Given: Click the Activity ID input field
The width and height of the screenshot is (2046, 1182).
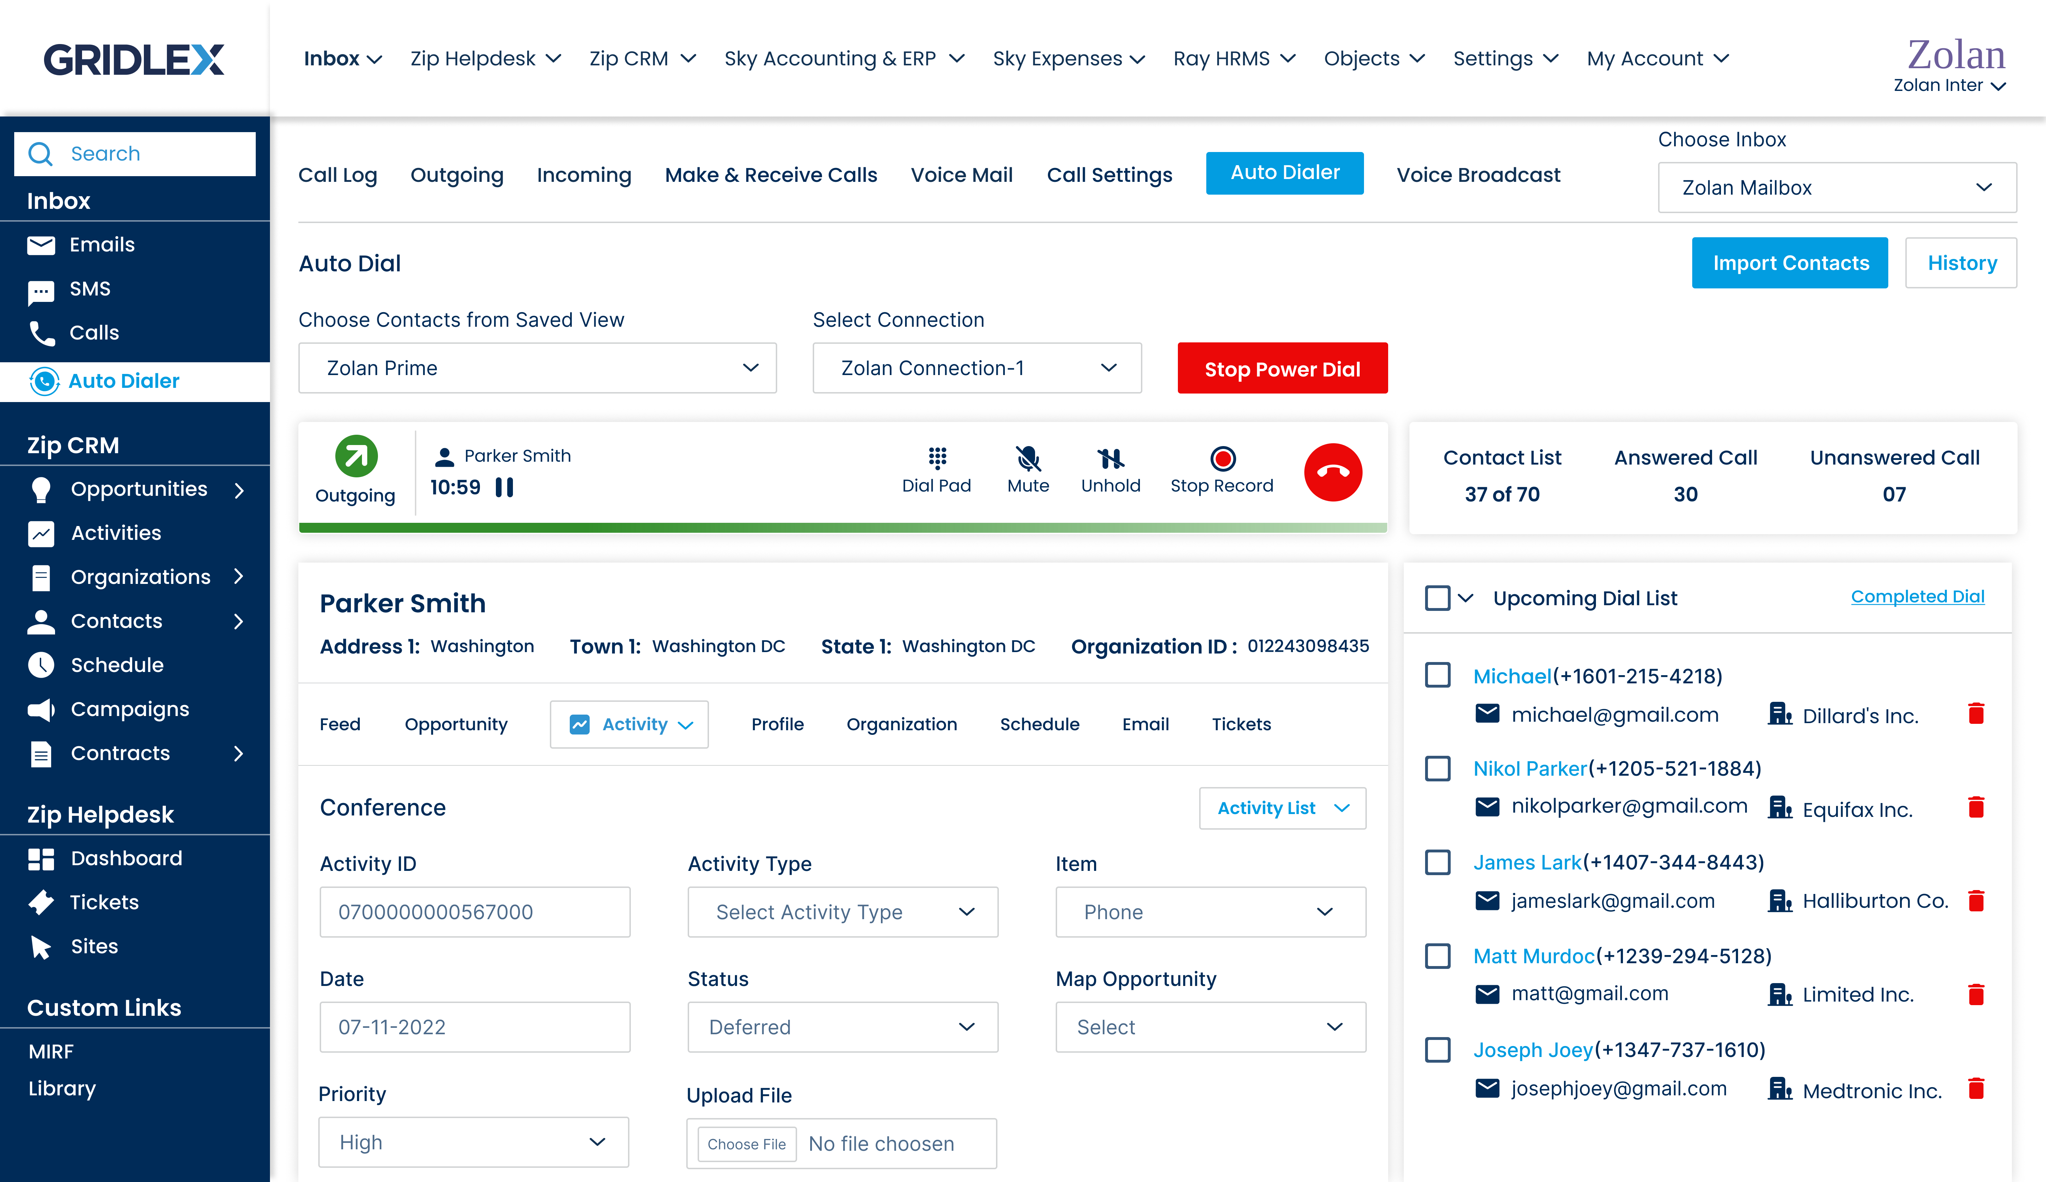Looking at the screenshot, I should pos(474,912).
